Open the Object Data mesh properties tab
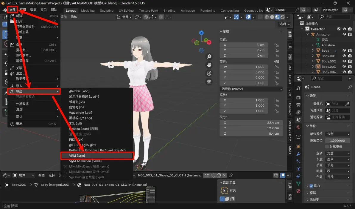The image size is (355, 209). coord(298,183)
